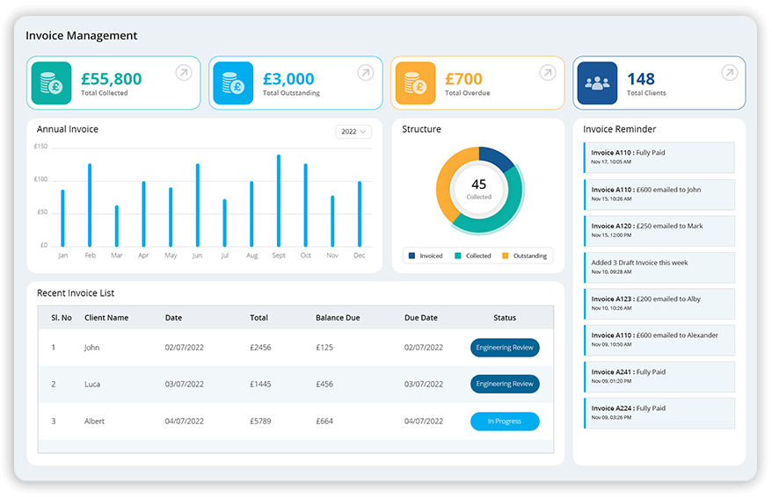Expand the 2022 year dropdown

coord(353,132)
